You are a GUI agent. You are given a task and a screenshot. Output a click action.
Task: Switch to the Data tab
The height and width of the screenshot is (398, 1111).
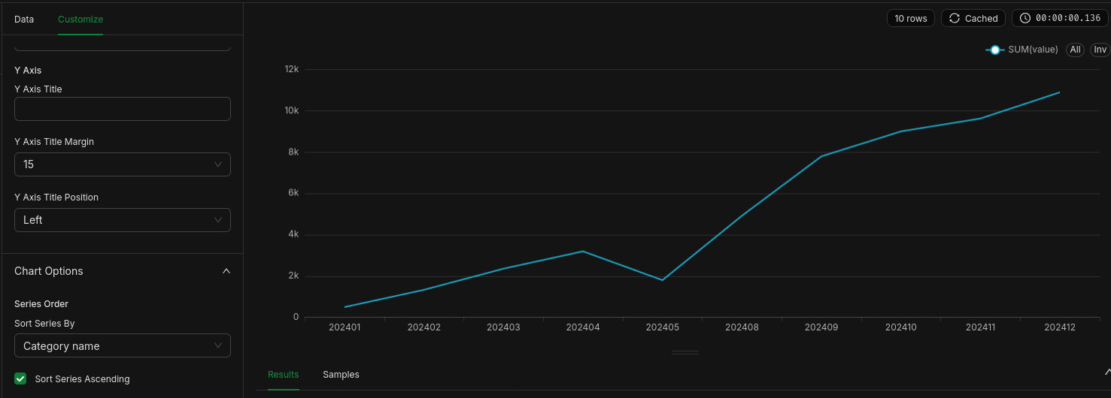(24, 19)
